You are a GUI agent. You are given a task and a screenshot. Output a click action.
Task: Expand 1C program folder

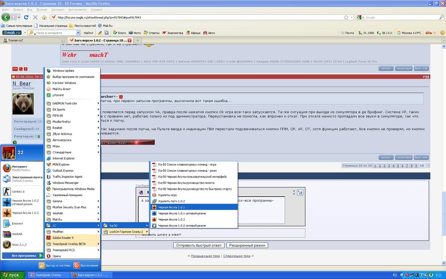pos(73,225)
